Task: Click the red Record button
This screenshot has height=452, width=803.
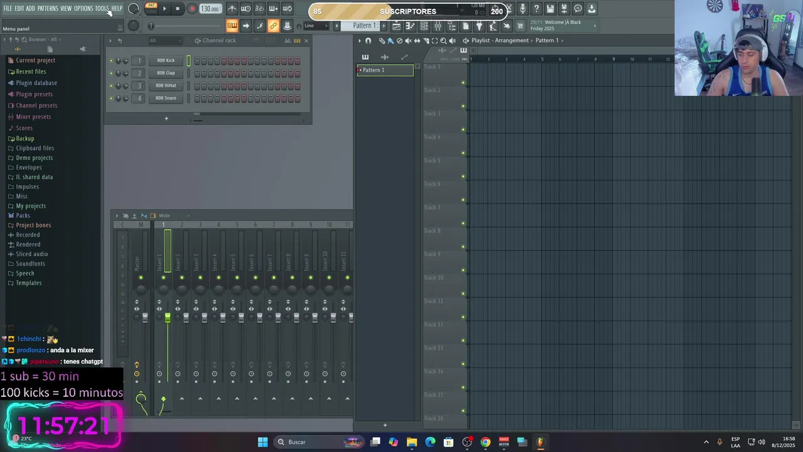Action: 192,9
